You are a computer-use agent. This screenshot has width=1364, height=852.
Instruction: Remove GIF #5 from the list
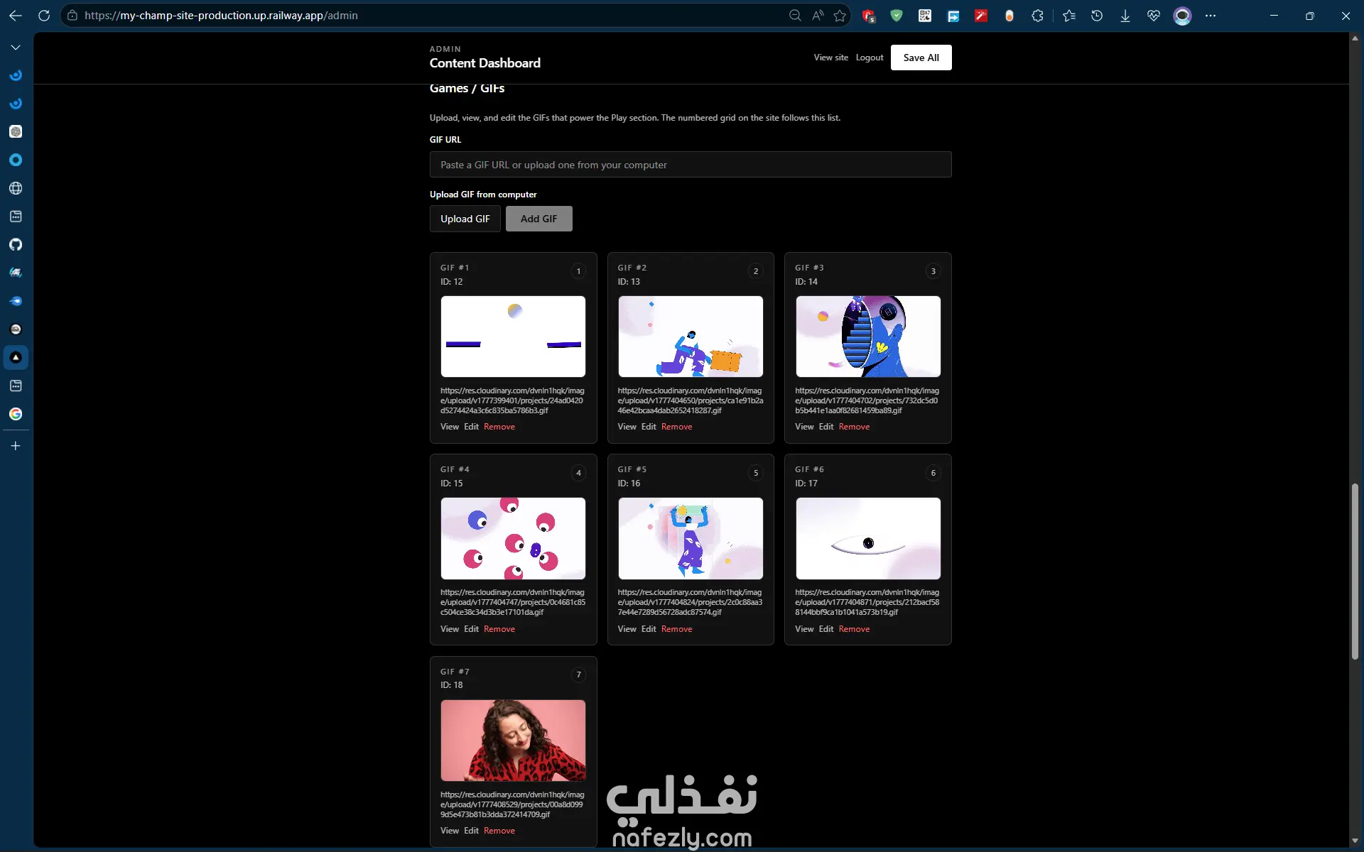tap(677, 629)
